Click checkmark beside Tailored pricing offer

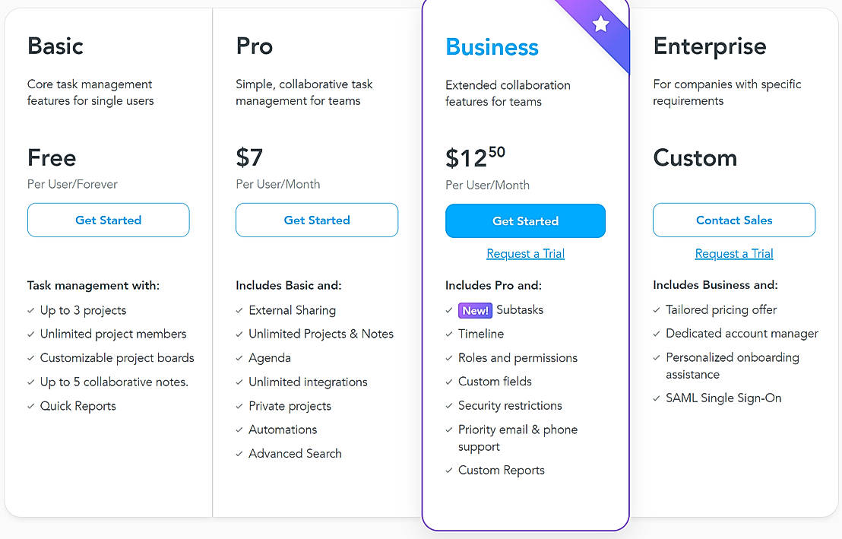[x=657, y=310]
